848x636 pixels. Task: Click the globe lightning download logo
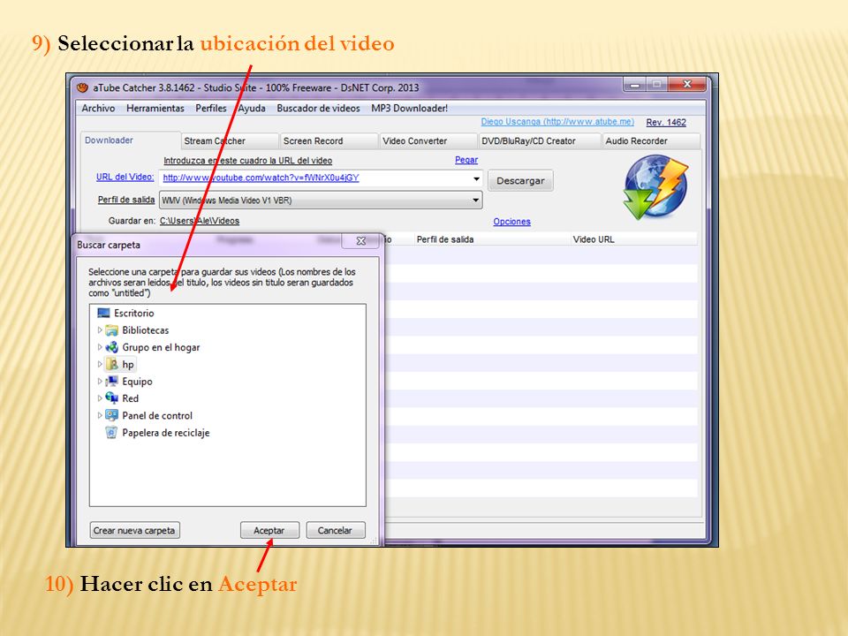pos(655,187)
